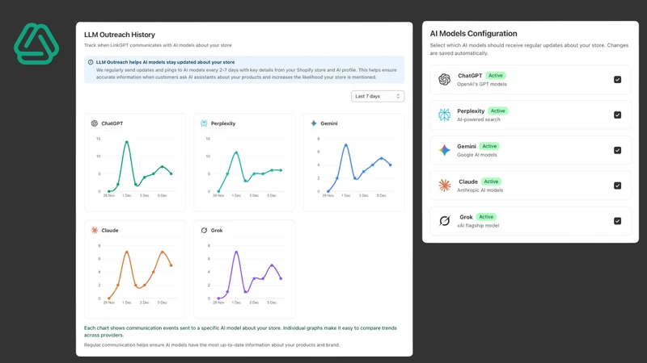Image resolution: width=647 pixels, height=363 pixels.
Task: Click the AI Models Configuration heading
Action: point(473,34)
